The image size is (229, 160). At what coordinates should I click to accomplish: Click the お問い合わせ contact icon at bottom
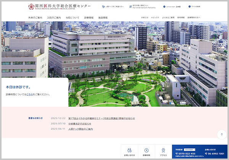coord(129,150)
